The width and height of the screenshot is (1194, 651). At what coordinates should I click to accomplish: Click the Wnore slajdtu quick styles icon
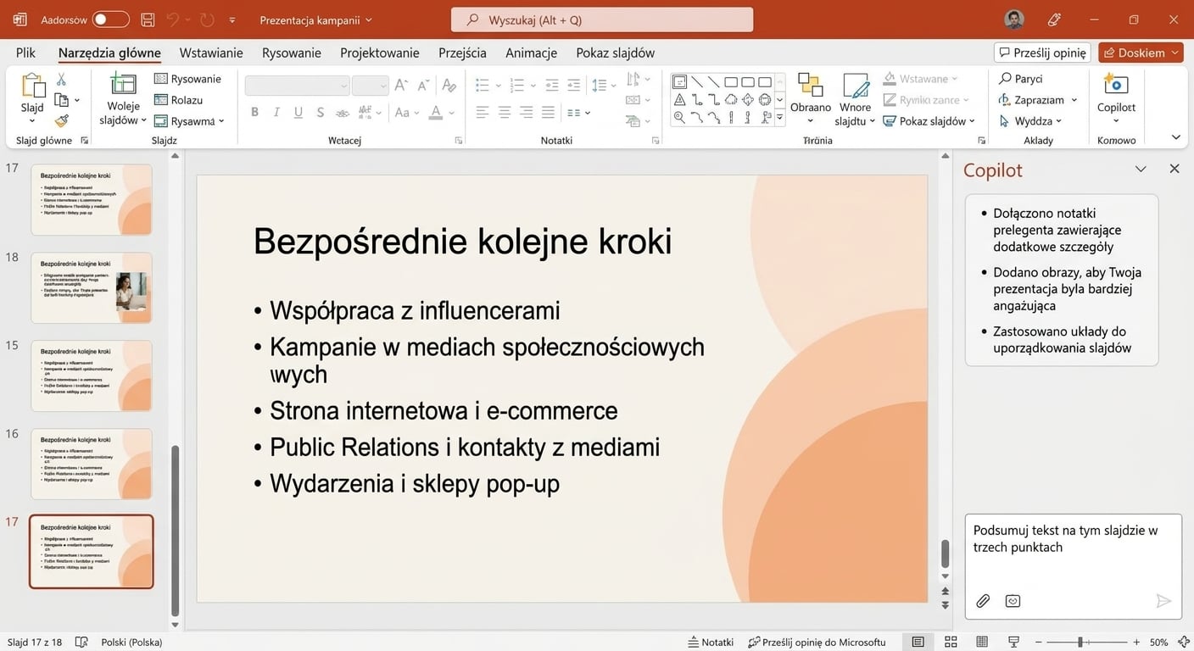[856, 86]
